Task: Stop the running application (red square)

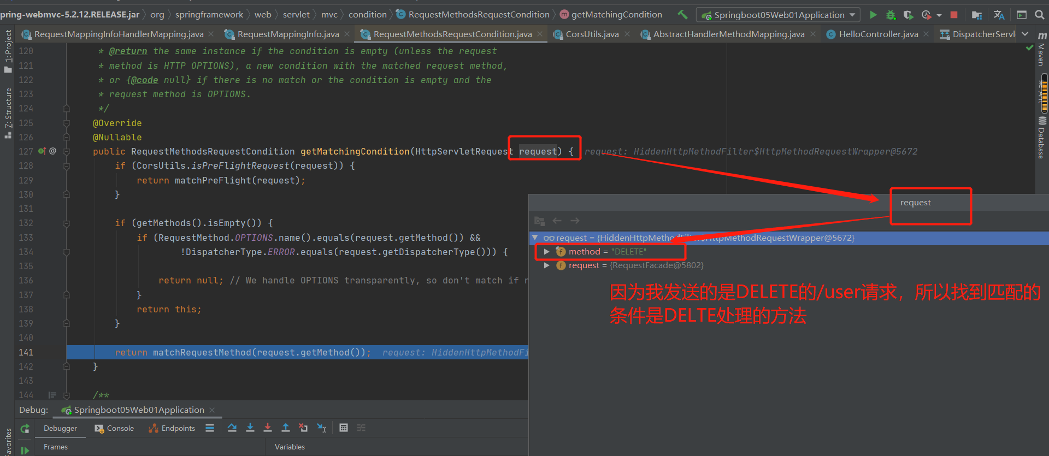Action: [954, 15]
